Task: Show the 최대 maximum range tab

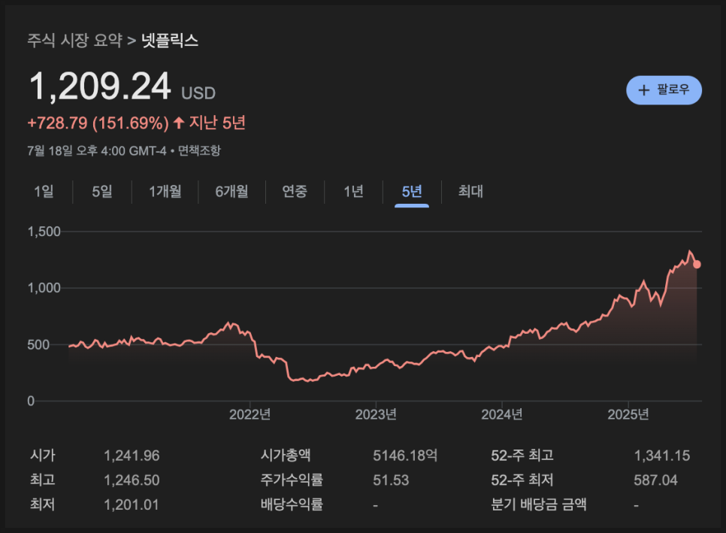Action: tap(470, 191)
